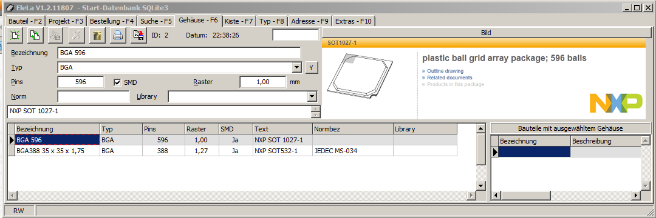Click the Bezeichnung header in parts list
The image size is (656, 218).
(x=535, y=141)
